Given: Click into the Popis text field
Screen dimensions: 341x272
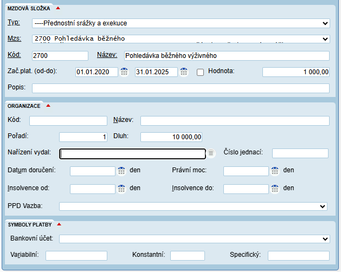Looking at the screenshot, I should click(181, 88).
